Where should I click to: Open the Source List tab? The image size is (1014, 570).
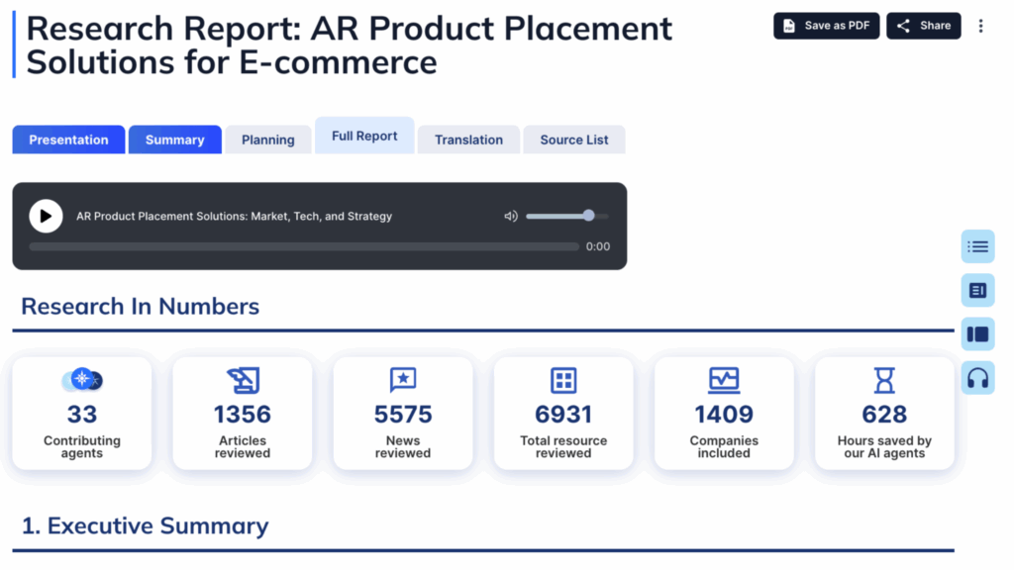pyautogui.click(x=574, y=140)
